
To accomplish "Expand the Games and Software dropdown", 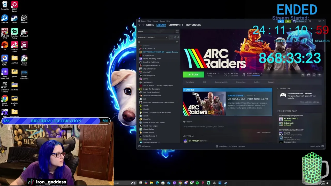I will coord(153,37).
